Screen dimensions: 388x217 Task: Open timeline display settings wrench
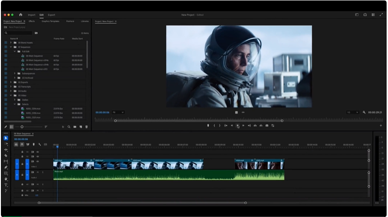point(40,144)
